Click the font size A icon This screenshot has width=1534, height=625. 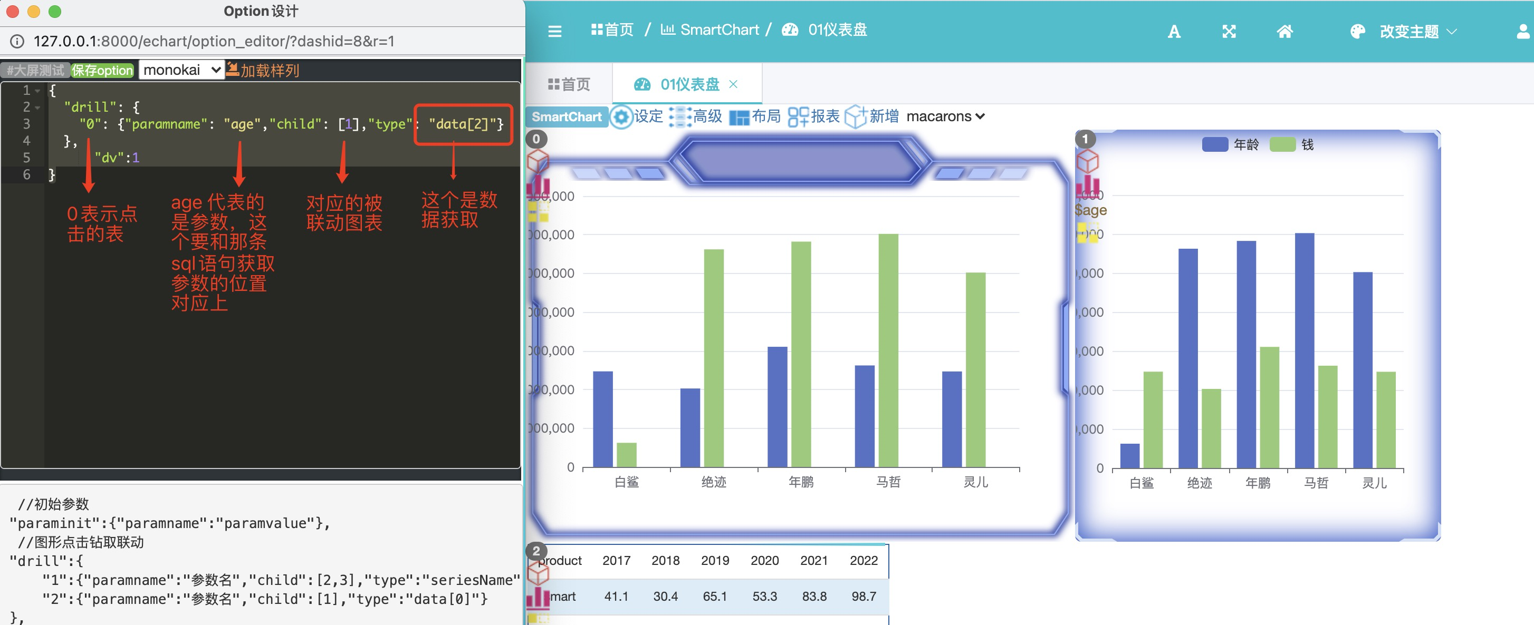pos(1173,32)
